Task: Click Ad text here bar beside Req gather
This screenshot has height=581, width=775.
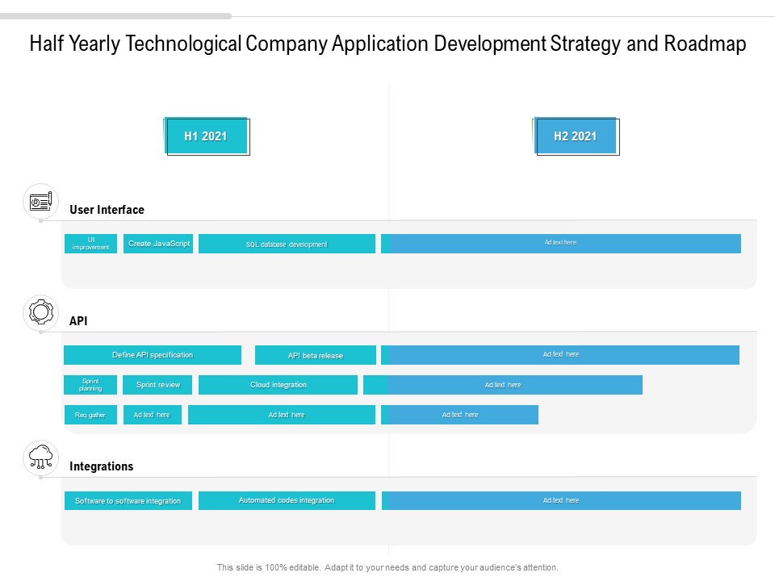Action: click(x=153, y=415)
